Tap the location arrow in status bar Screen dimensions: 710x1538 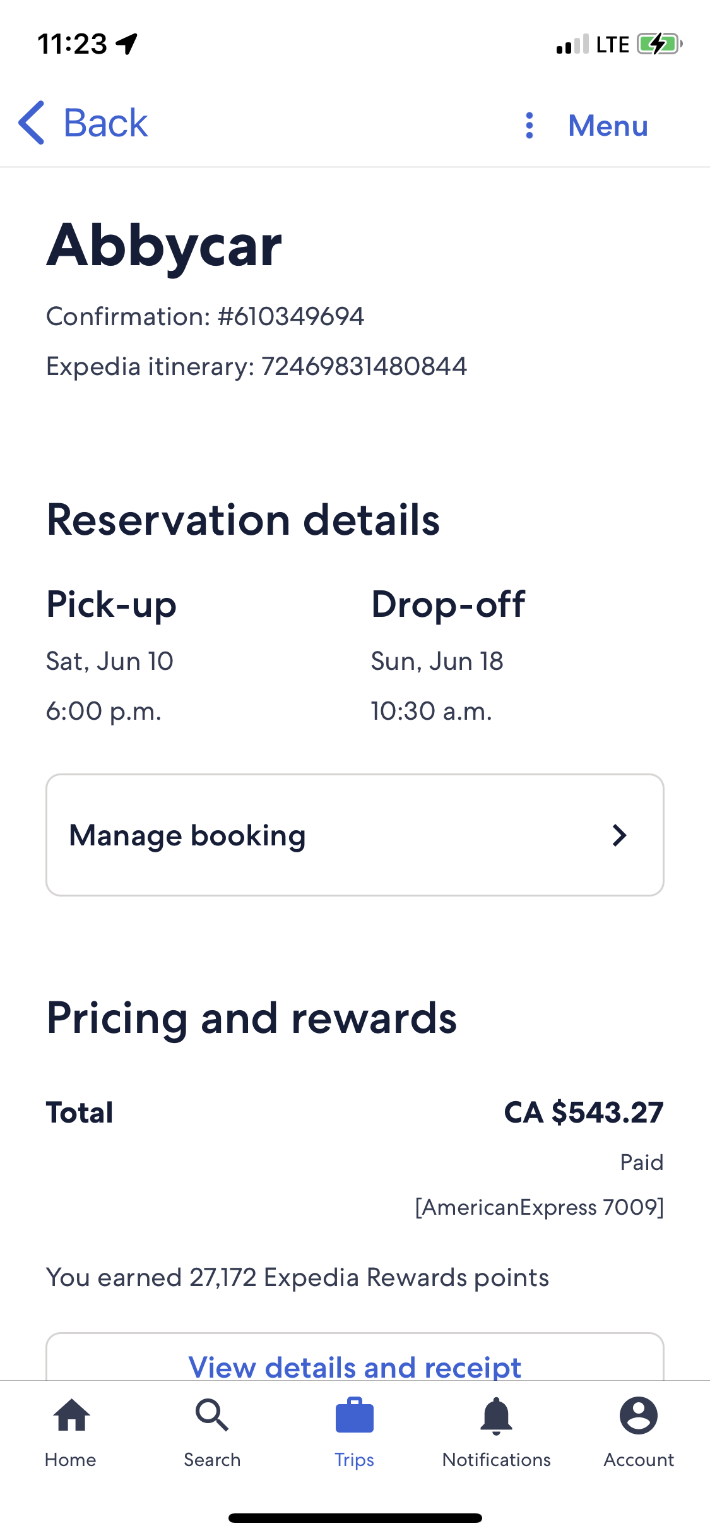(x=127, y=44)
